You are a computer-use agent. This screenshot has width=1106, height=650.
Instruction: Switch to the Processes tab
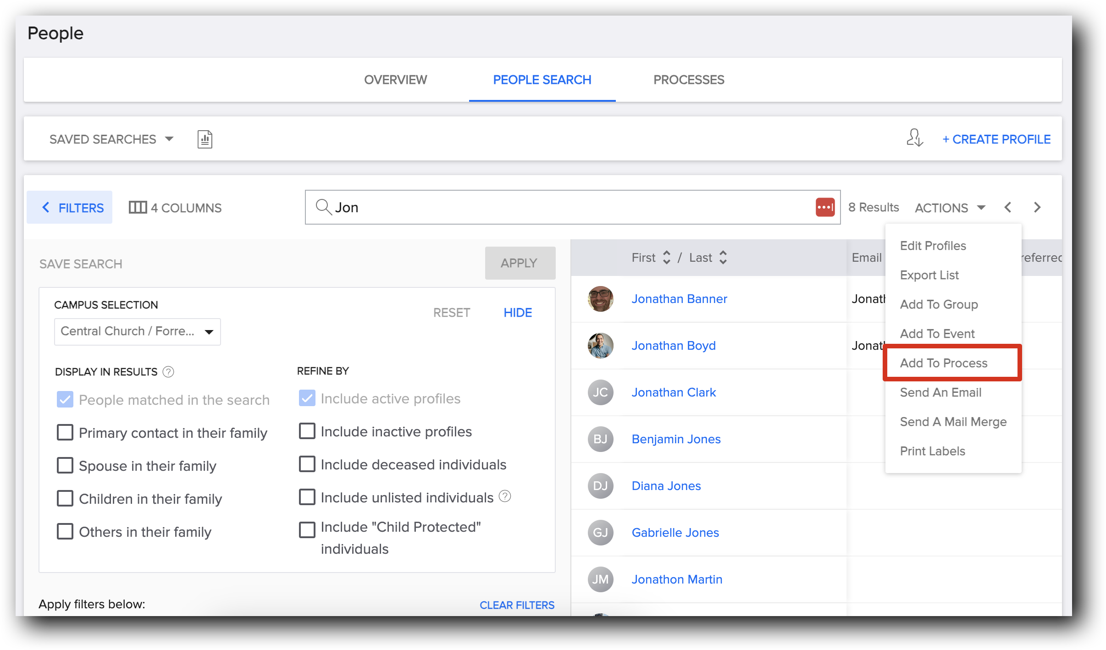click(688, 80)
